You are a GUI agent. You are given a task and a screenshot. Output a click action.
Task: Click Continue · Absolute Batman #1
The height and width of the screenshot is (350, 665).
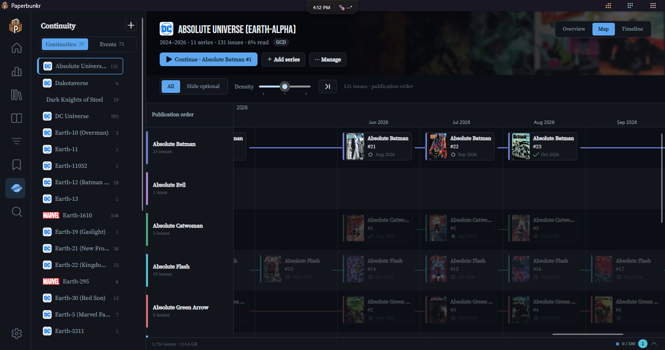pos(208,59)
